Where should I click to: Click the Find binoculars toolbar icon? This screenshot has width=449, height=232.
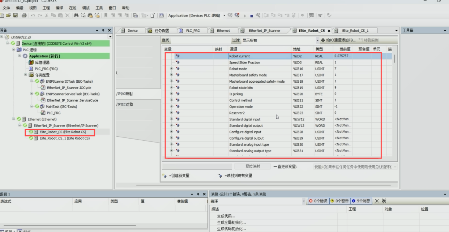(x=76, y=16)
